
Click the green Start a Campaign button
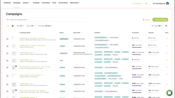160,20
